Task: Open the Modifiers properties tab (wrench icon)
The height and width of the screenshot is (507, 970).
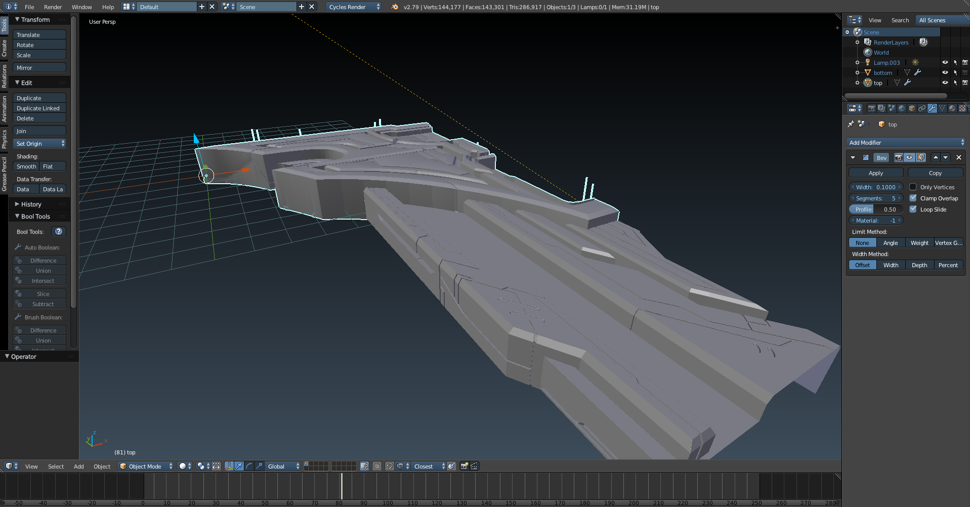Action: (x=932, y=108)
